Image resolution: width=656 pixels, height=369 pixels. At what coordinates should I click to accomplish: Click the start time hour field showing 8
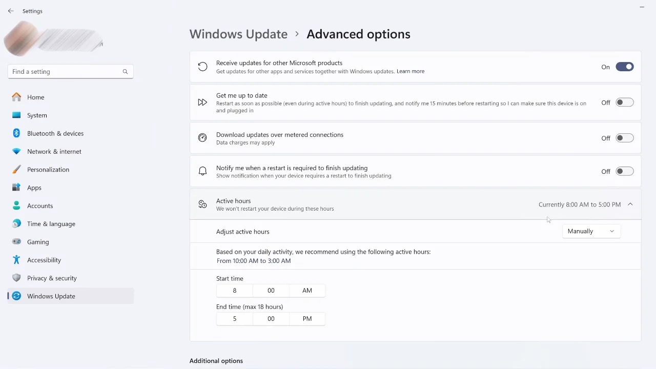235,290
